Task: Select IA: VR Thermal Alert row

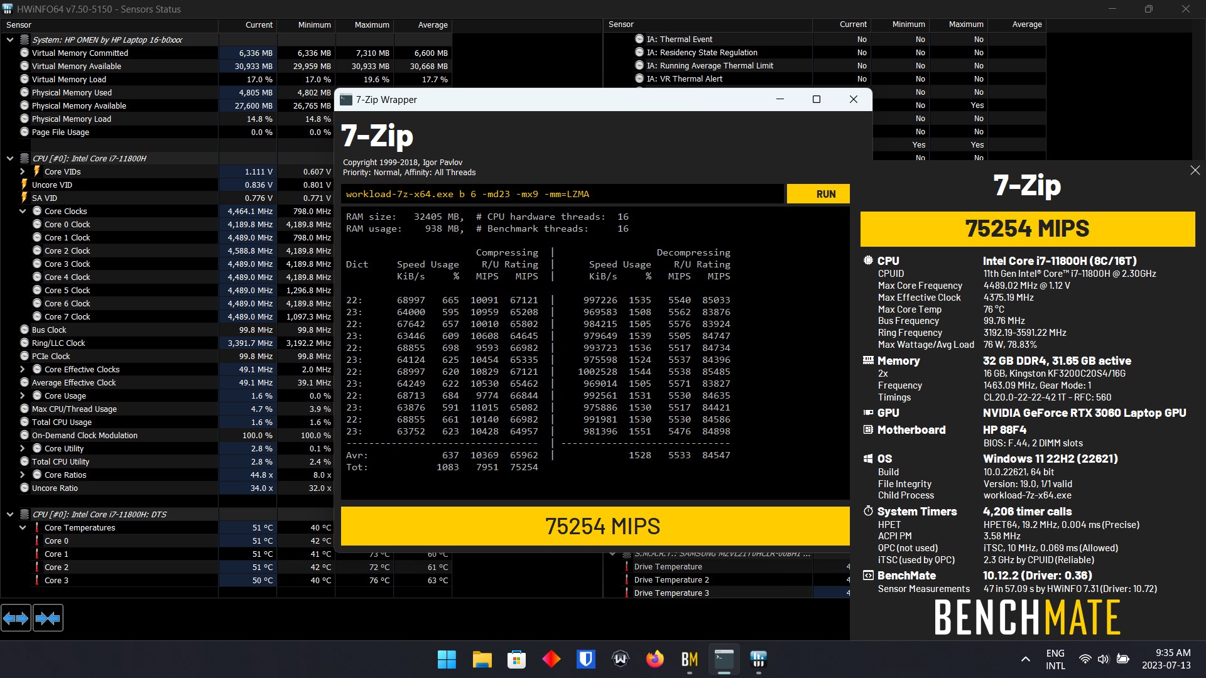Action: (824, 78)
